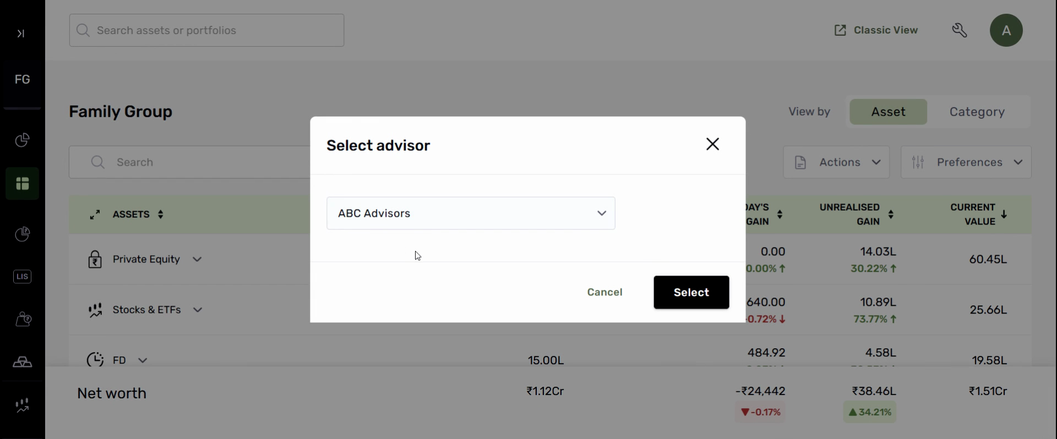Open the LIS sidebar icon
Viewport: 1057px width, 439px height.
coord(22,277)
